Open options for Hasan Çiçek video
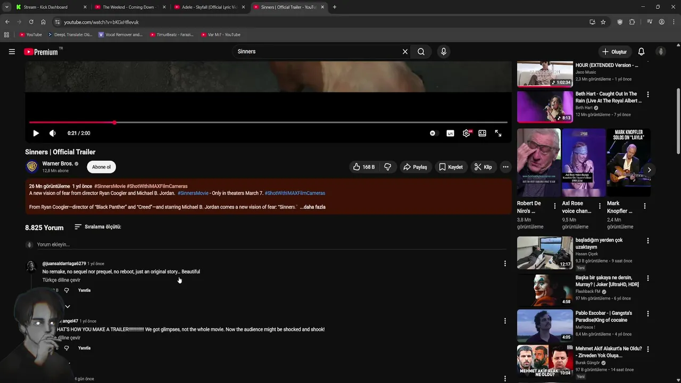The height and width of the screenshot is (383, 681). point(647,241)
